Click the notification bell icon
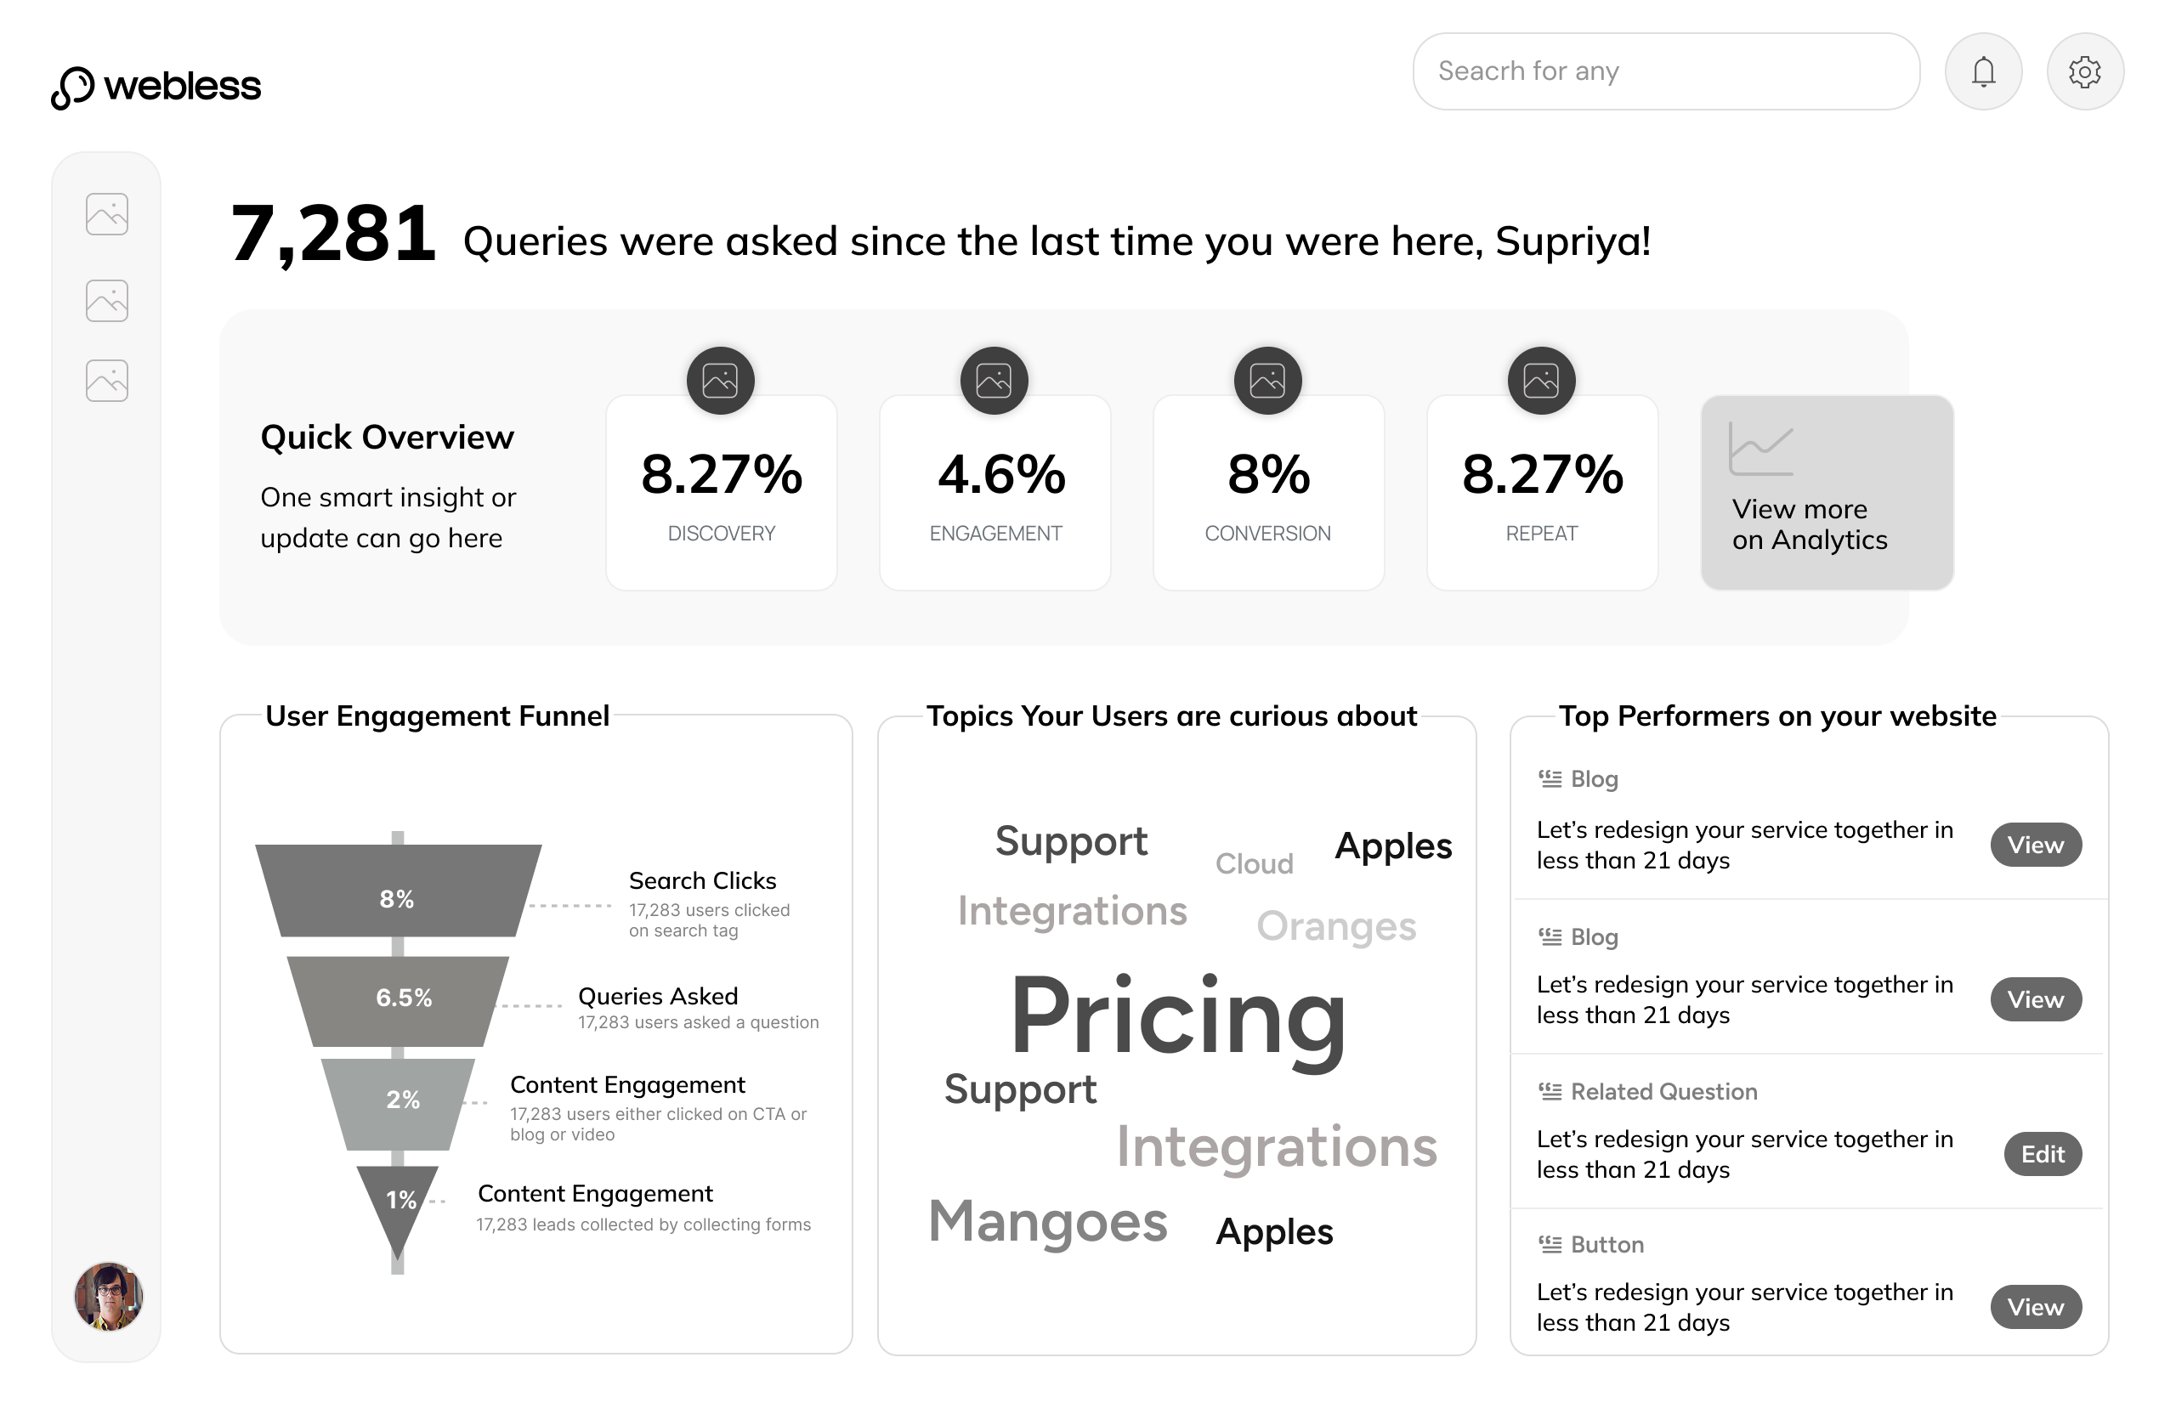Viewport: 2176px width, 1414px height. click(1982, 71)
